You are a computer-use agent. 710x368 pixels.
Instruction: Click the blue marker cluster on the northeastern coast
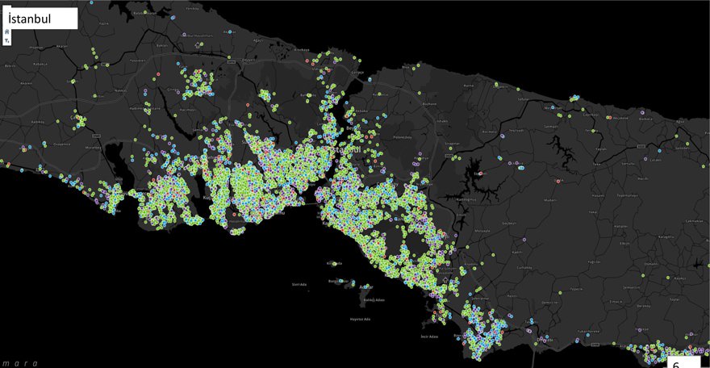pyautogui.click(x=574, y=98)
